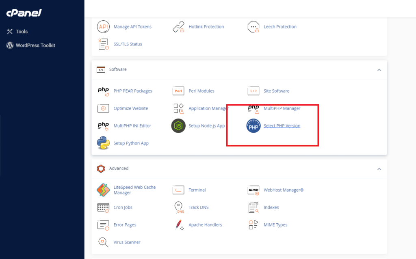Collapse the Advanced section chevron

379,169
